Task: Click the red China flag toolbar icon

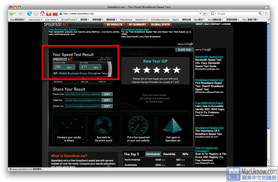Action: coord(55,14)
